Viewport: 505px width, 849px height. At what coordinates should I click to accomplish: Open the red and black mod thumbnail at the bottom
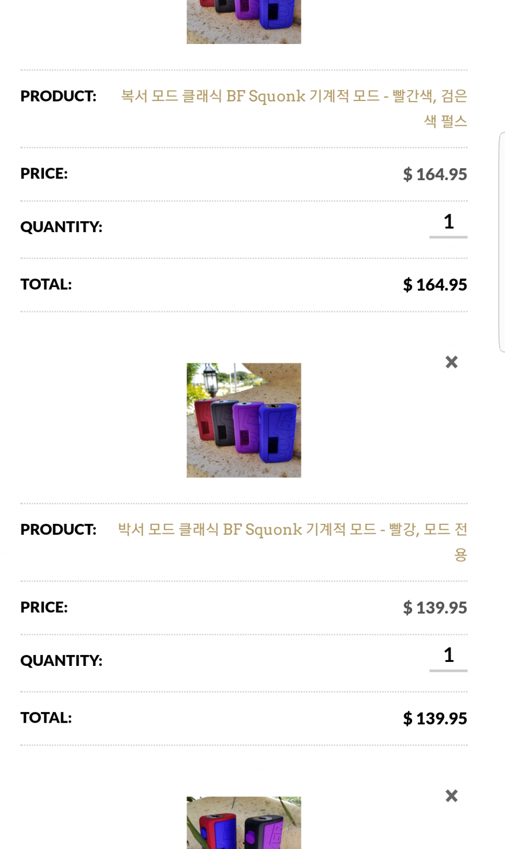click(244, 822)
